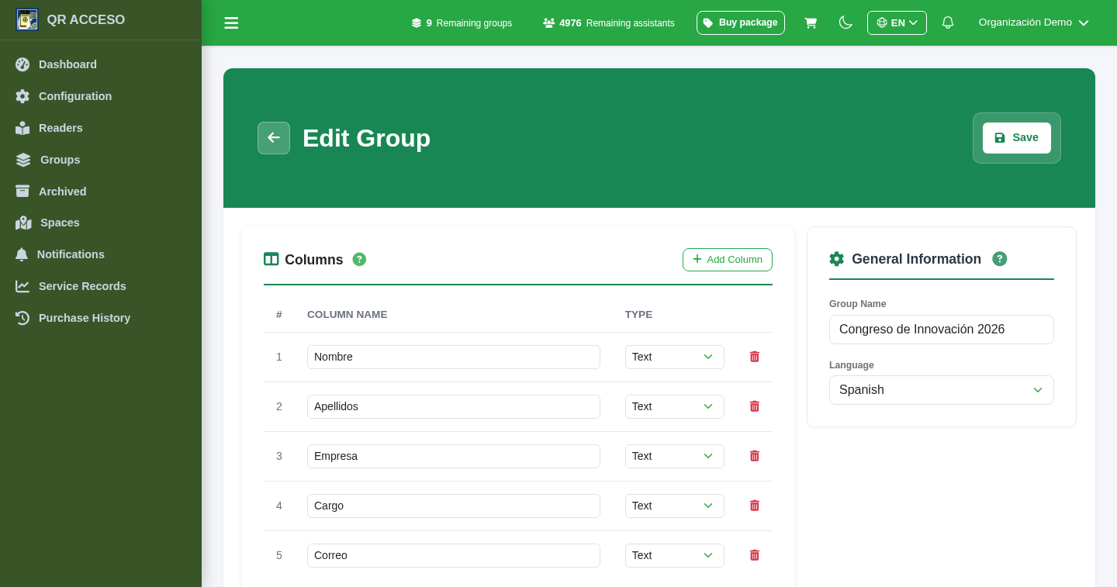
Task: Go to Groups in the sidebar
Action: 61,160
